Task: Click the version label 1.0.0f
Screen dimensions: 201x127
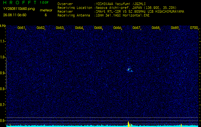Action: 44,3
